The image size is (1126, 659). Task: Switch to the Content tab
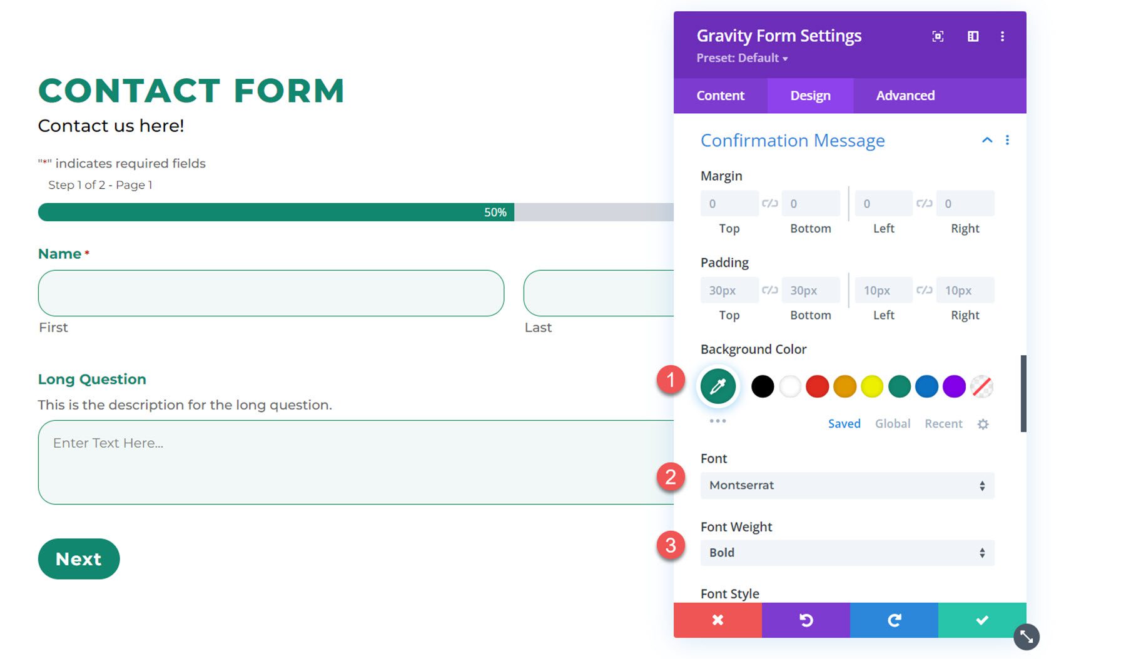(x=720, y=95)
